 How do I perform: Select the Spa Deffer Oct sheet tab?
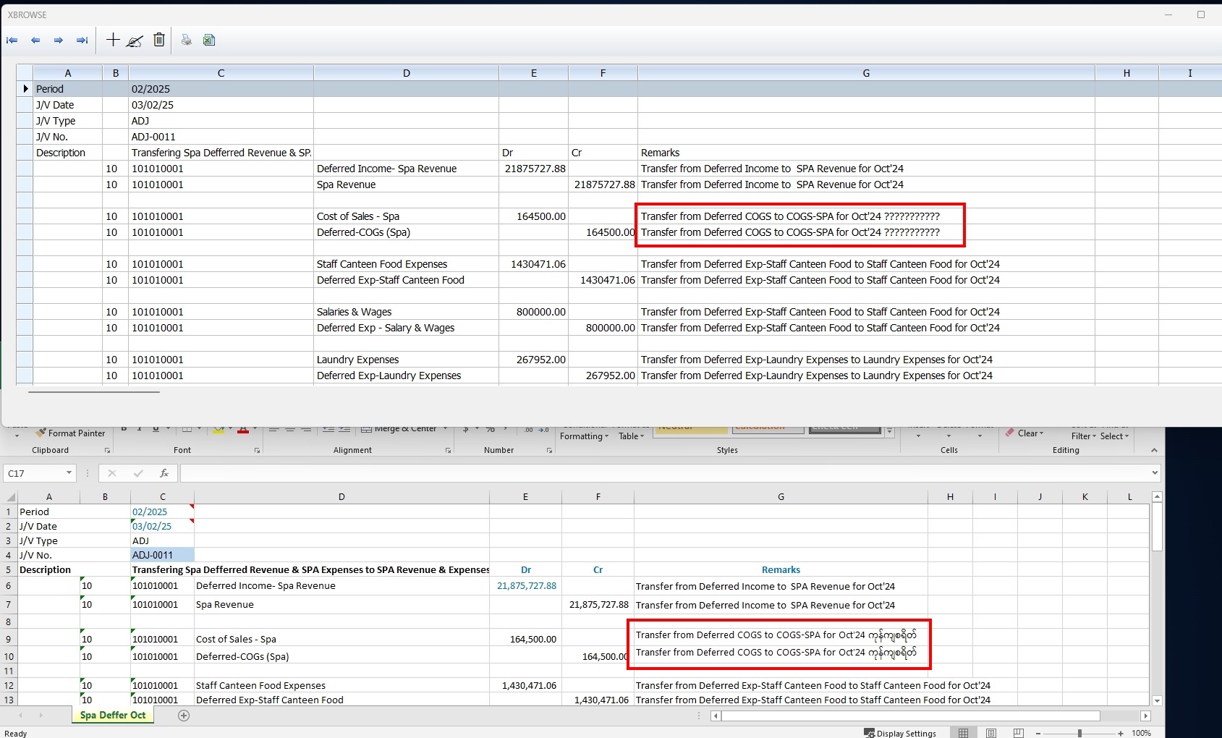coord(113,716)
